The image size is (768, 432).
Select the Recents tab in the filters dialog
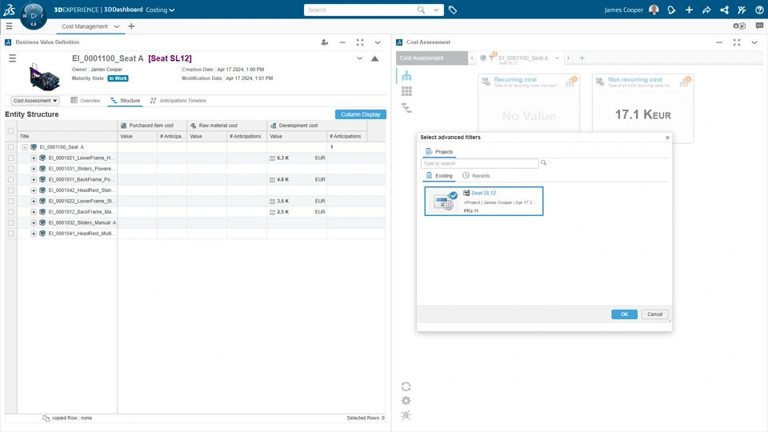coord(476,175)
